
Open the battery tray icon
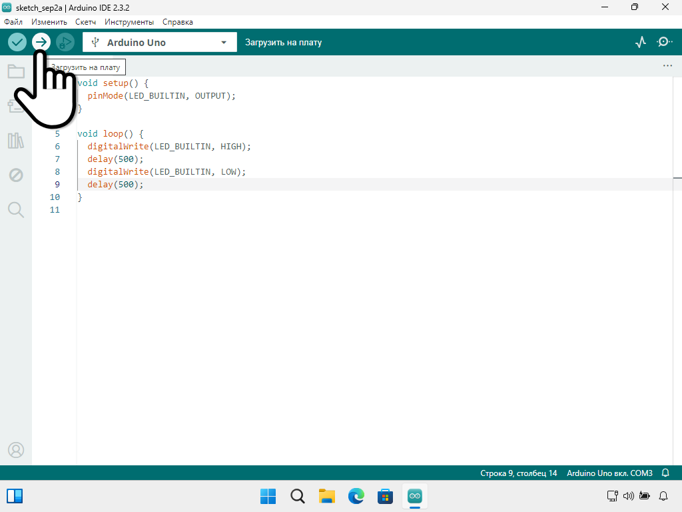pyautogui.click(x=645, y=496)
